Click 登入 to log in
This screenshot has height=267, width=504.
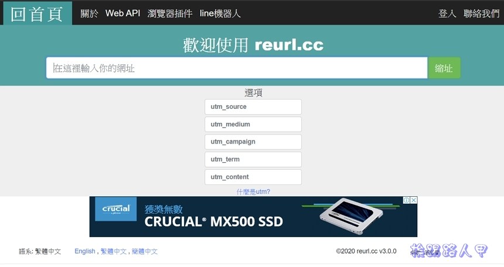point(447,13)
